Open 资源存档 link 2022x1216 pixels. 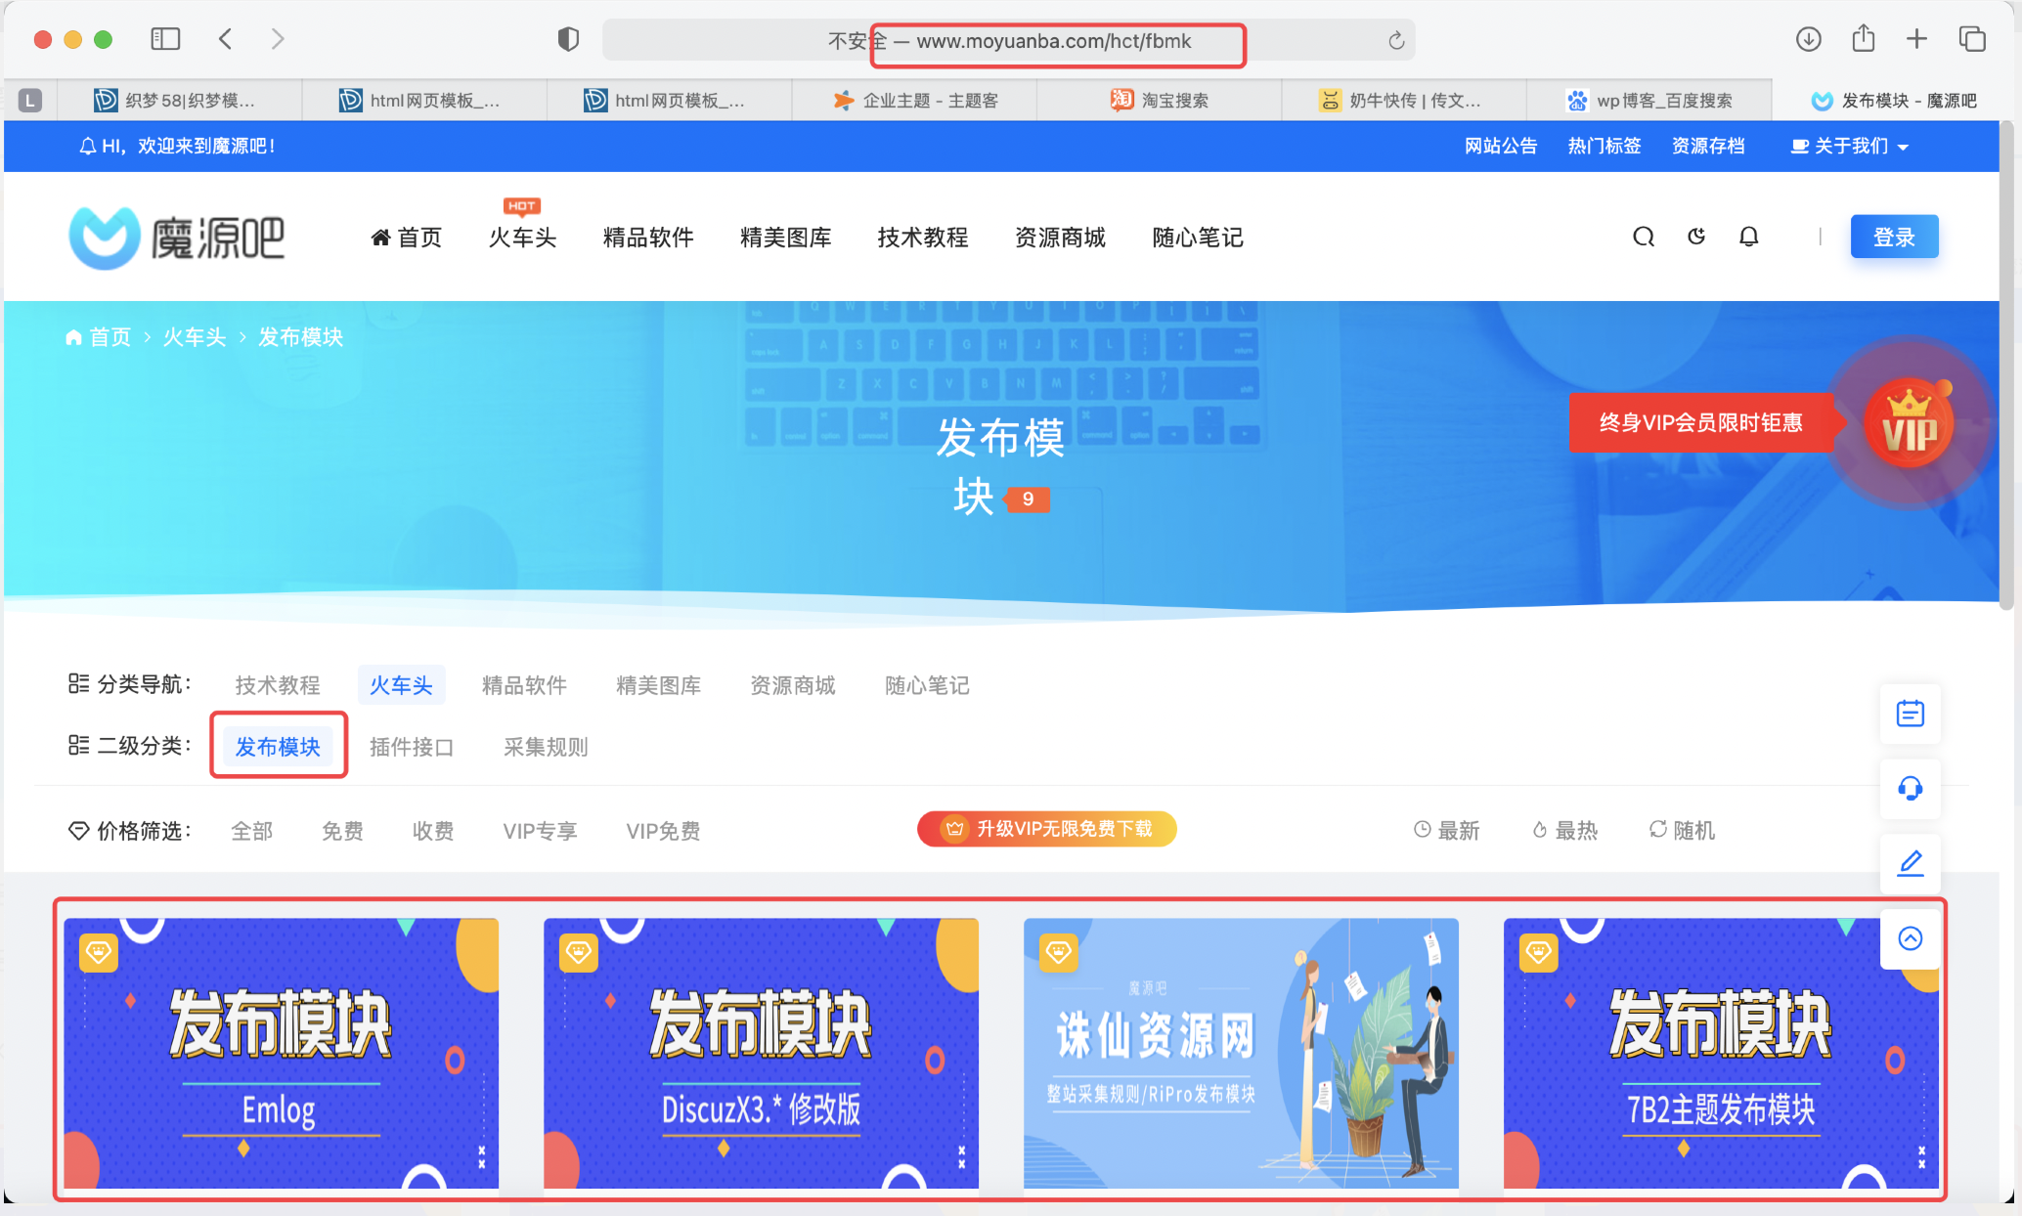[1708, 146]
